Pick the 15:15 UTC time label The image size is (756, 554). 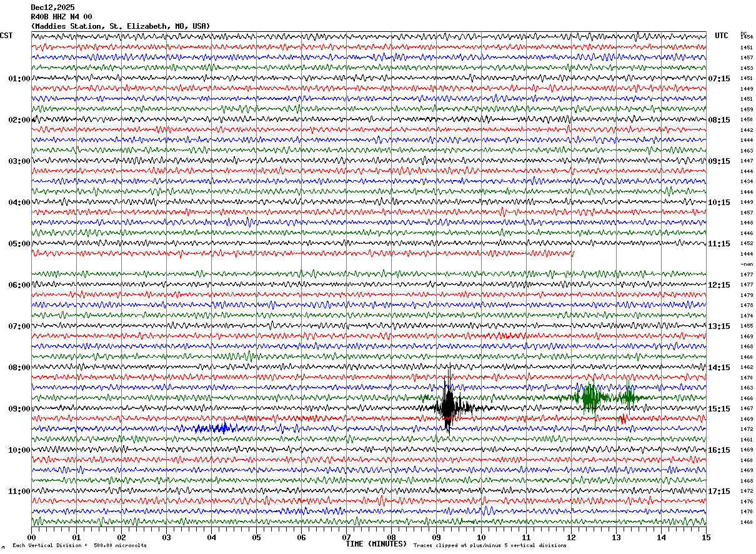pos(719,409)
